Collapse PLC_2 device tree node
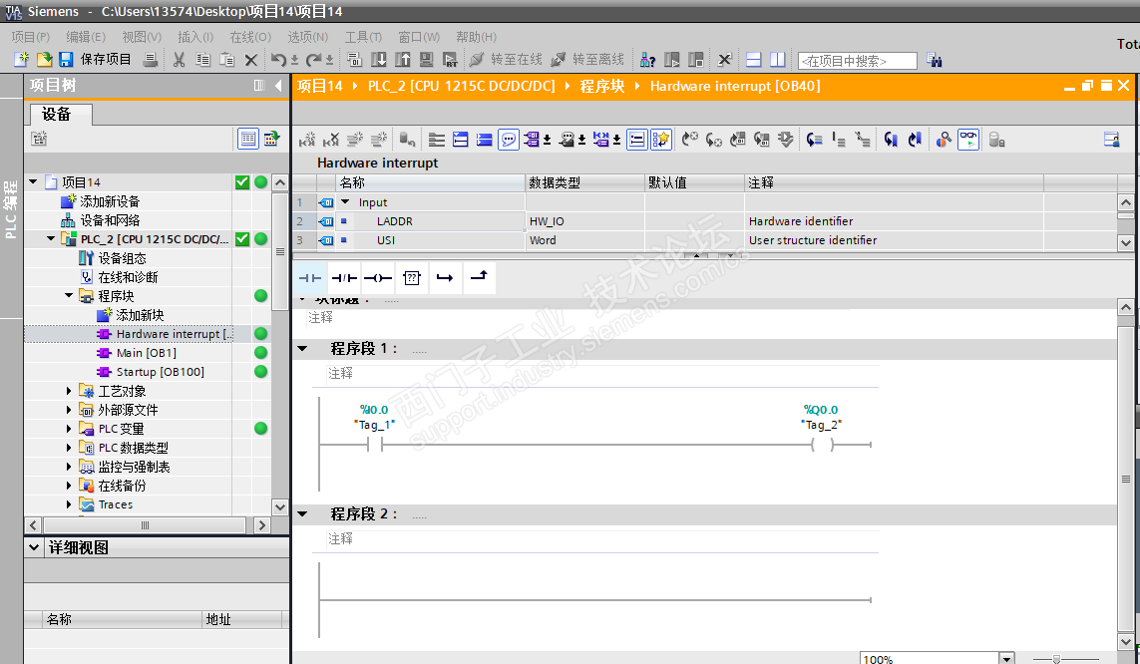The height and width of the screenshot is (664, 1140). (51, 238)
